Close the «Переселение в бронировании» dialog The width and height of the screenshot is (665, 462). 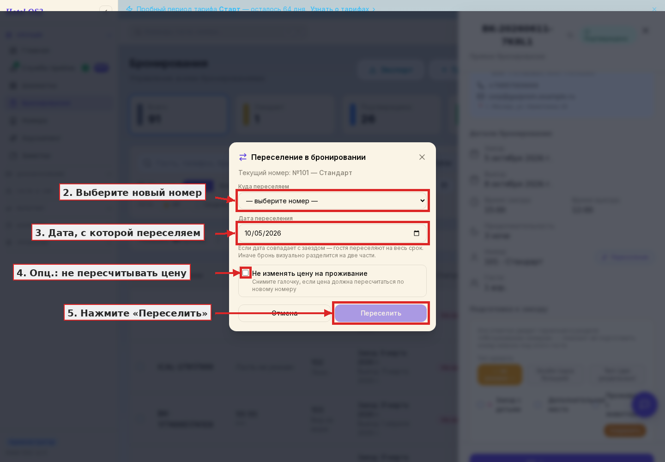click(422, 157)
